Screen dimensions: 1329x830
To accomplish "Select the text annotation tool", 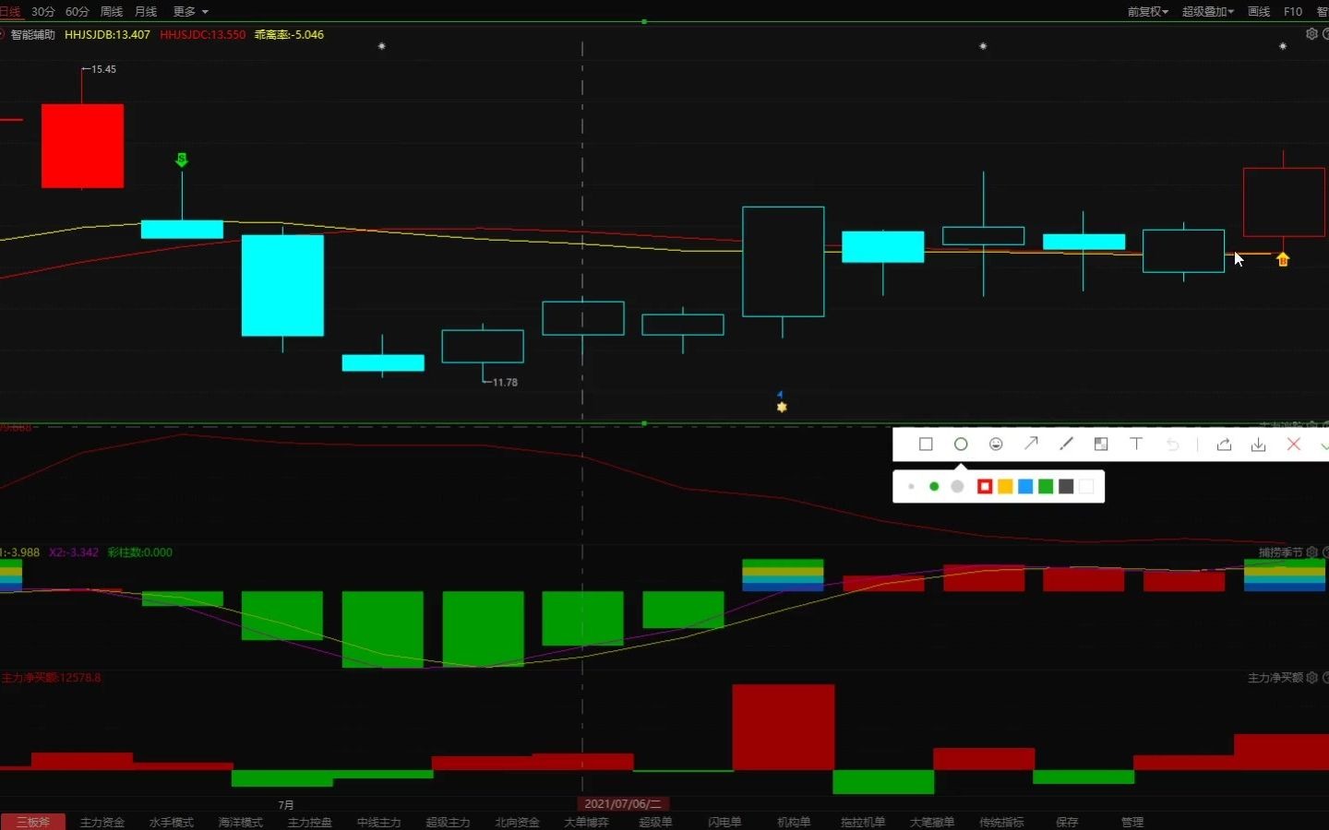I will tap(1136, 445).
